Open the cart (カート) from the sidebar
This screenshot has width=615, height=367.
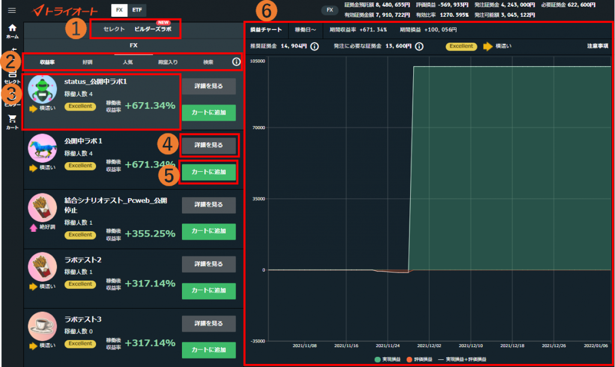12,122
